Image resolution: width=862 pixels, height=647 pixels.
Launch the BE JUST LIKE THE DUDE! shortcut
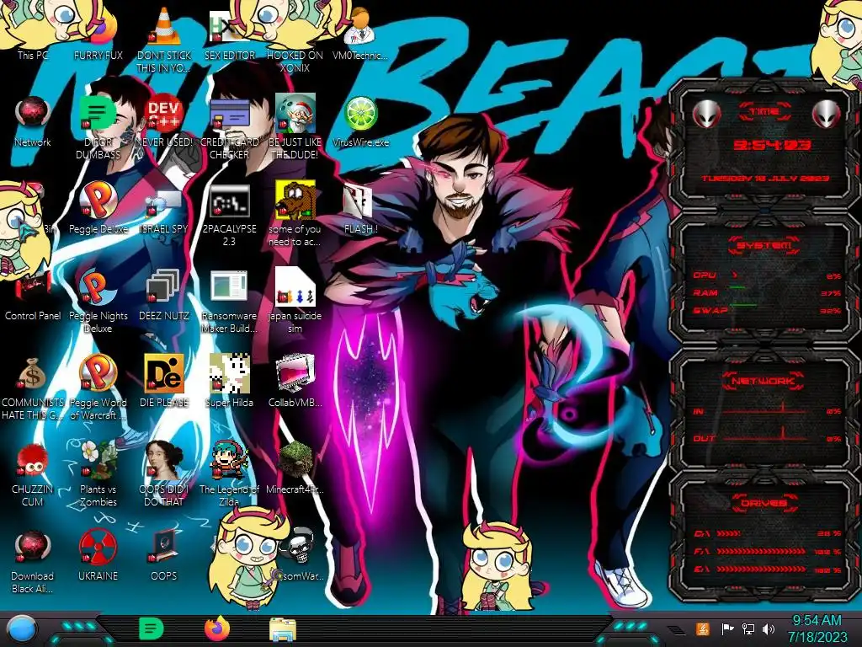(x=295, y=128)
